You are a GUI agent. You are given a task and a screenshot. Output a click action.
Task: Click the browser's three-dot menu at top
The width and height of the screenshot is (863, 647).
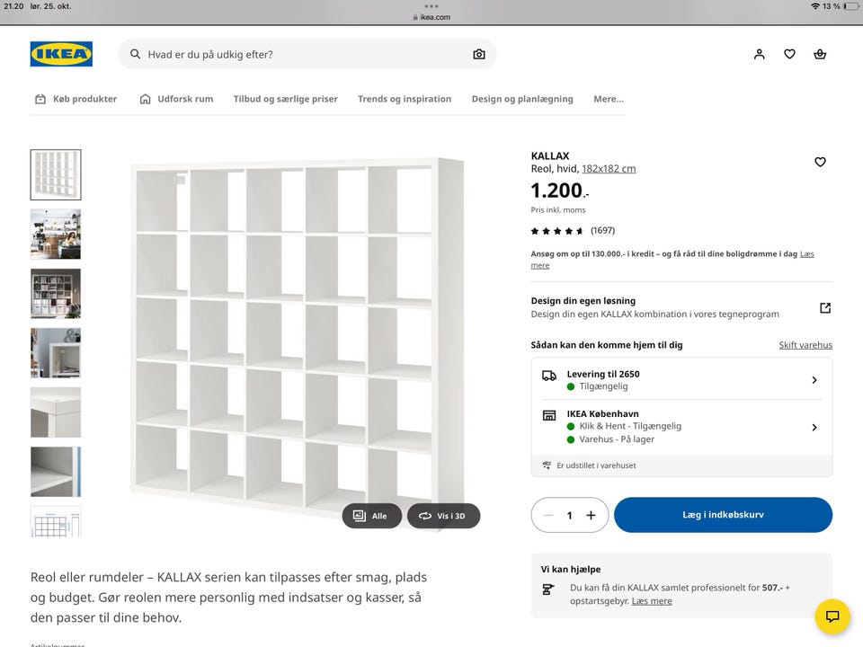431,6
